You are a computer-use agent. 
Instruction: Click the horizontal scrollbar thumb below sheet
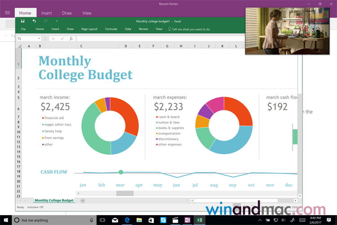coord(125,193)
